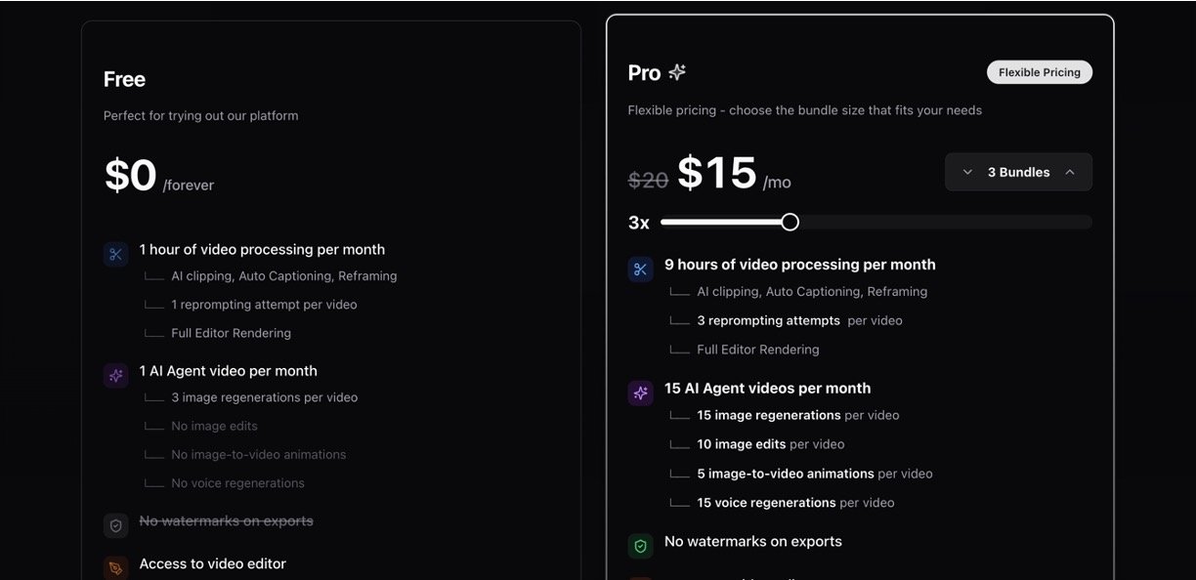The image size is (1196, 580).
Task: Click the sparkle AI Agent icon in Free plan
Action: click(x=115, y=376)
